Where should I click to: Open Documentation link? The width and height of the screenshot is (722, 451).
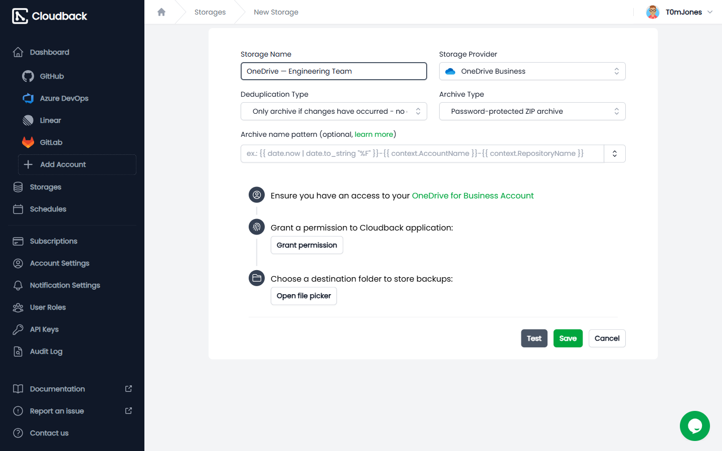tap(57, 389)
